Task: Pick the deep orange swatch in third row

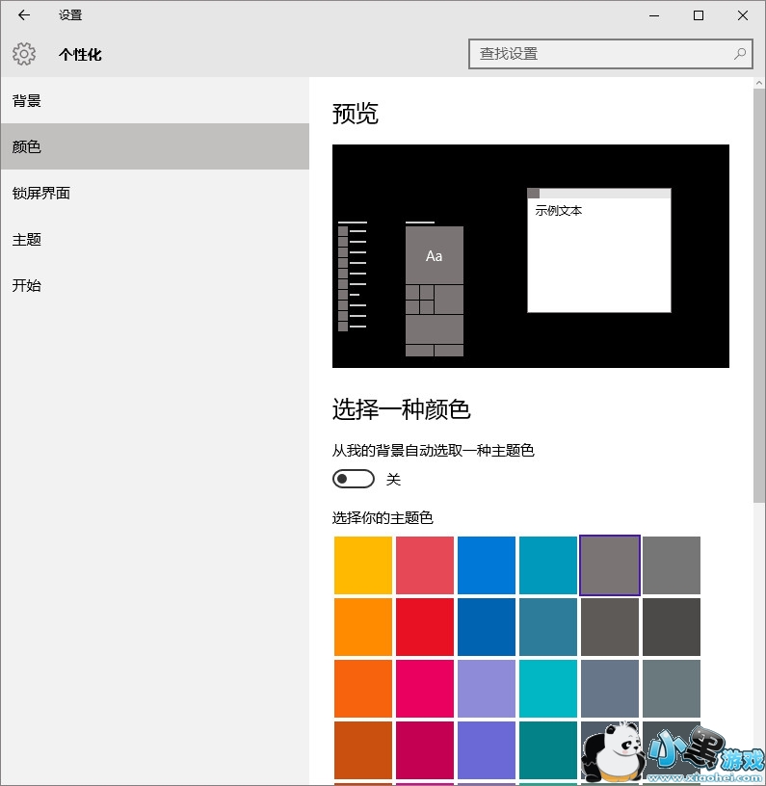Action: (363, 689)
